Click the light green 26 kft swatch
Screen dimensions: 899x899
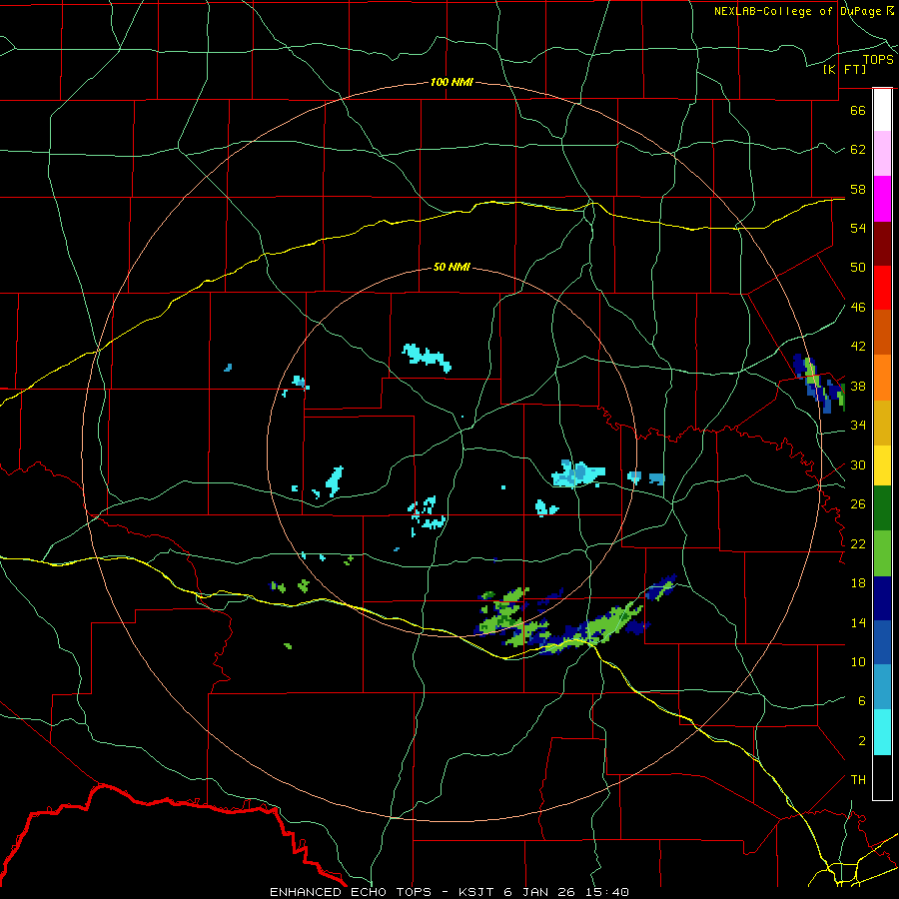coord(882,553)
